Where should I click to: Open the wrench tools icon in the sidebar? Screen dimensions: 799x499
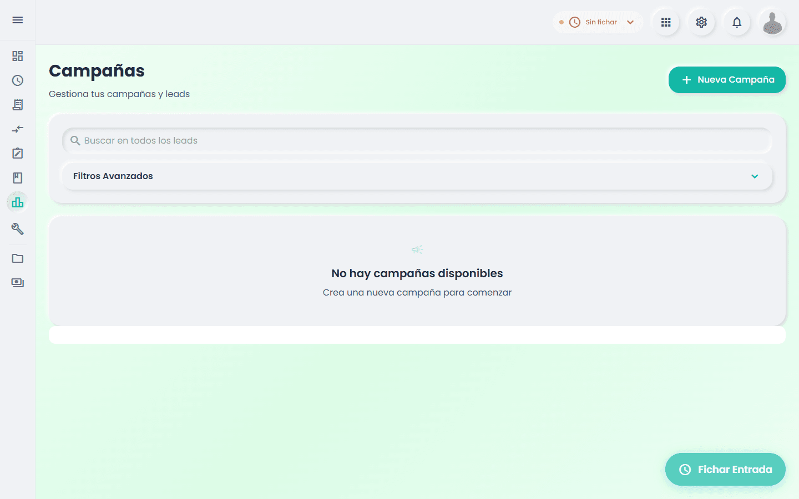[18, 228]
